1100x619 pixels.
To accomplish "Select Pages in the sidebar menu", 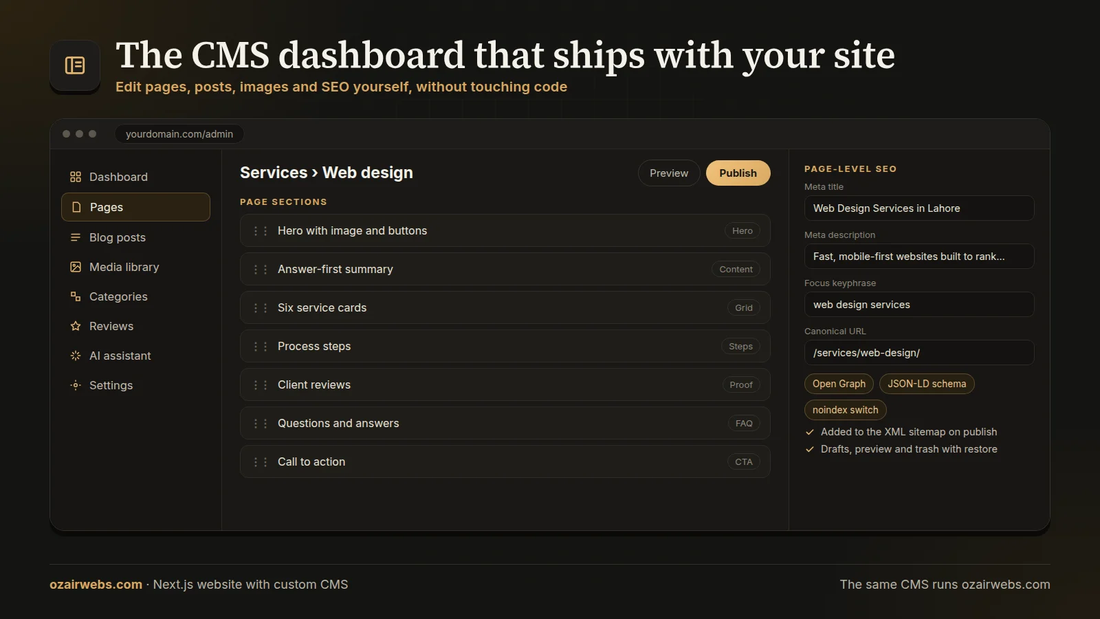I will click(135, 207).
